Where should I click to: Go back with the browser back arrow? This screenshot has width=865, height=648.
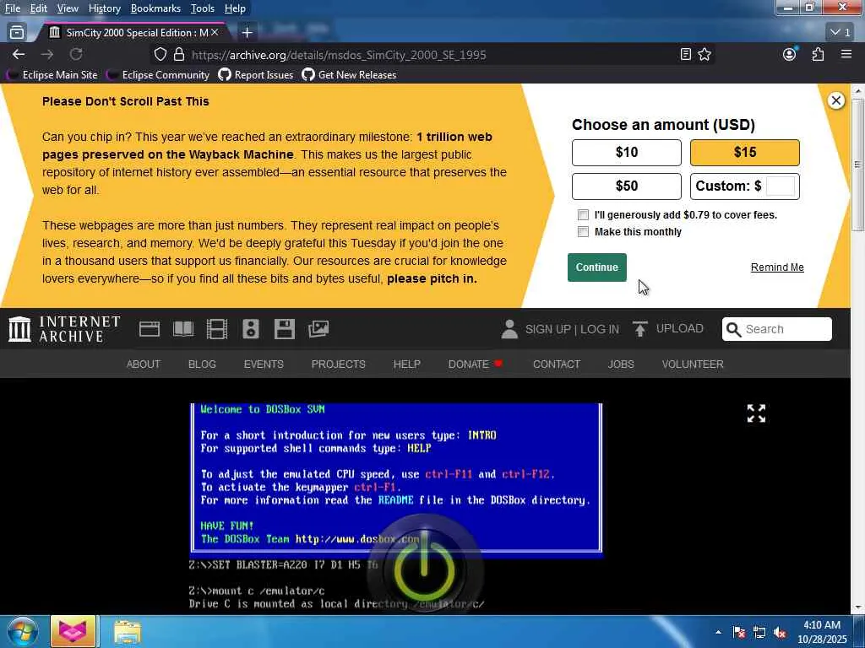(19, 54)
